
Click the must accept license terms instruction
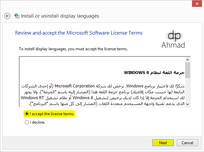[73, 49]
